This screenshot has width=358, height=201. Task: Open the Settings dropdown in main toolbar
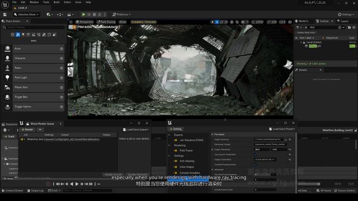click(x=346, y=15)
